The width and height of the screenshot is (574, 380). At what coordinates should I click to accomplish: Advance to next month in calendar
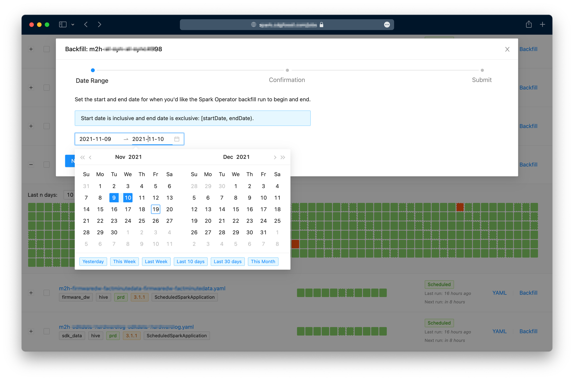(275, 157)
